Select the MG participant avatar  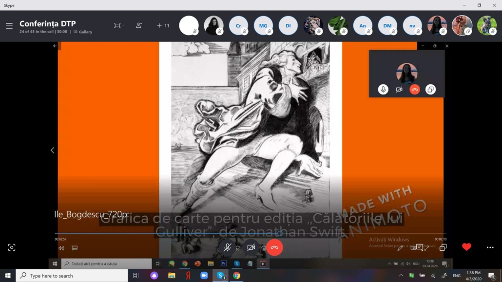[x=263, y=26]
